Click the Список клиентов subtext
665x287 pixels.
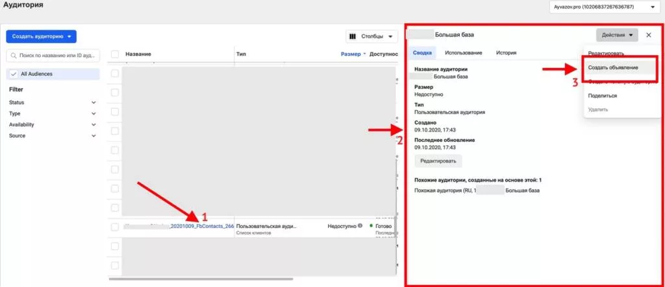[x=253, y=233]
